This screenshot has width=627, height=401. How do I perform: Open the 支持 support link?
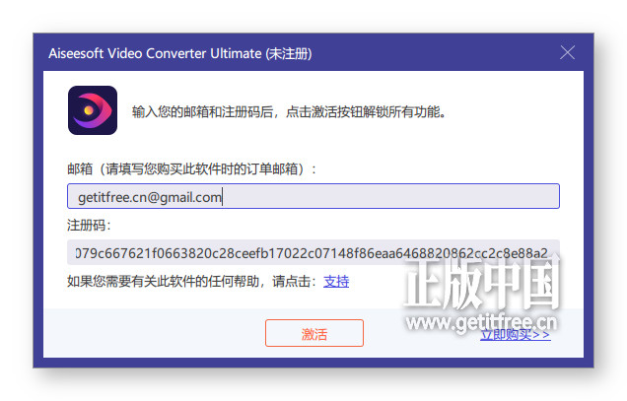point(336,282)
